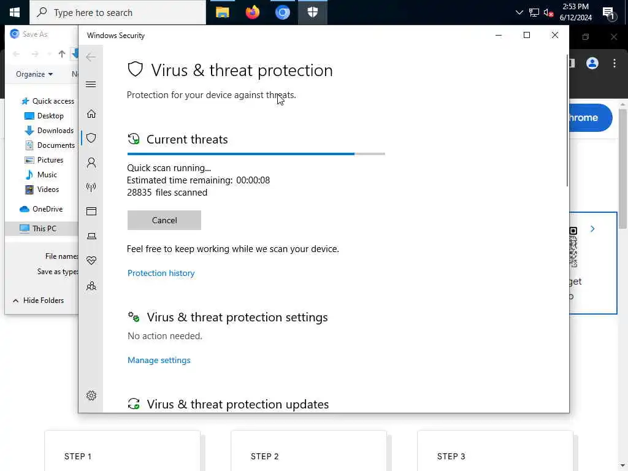Open Account protection person icon
The height and width of the screenshot is (471, 628).
[91, 163]
